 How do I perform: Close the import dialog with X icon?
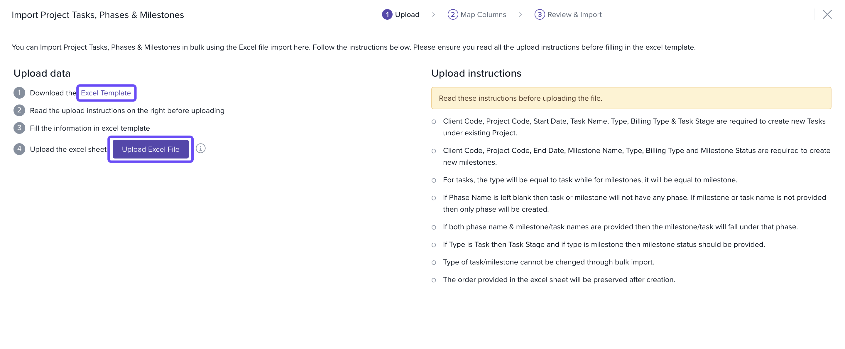click(x=827, y=14)
